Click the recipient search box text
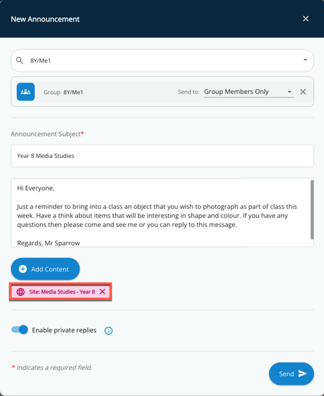This screenshot has height=396, width=324. (x=40, y=60)
